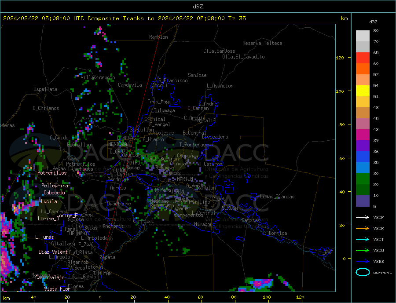Click the 'Vista_Flor' map label

[x=57, y=289]
